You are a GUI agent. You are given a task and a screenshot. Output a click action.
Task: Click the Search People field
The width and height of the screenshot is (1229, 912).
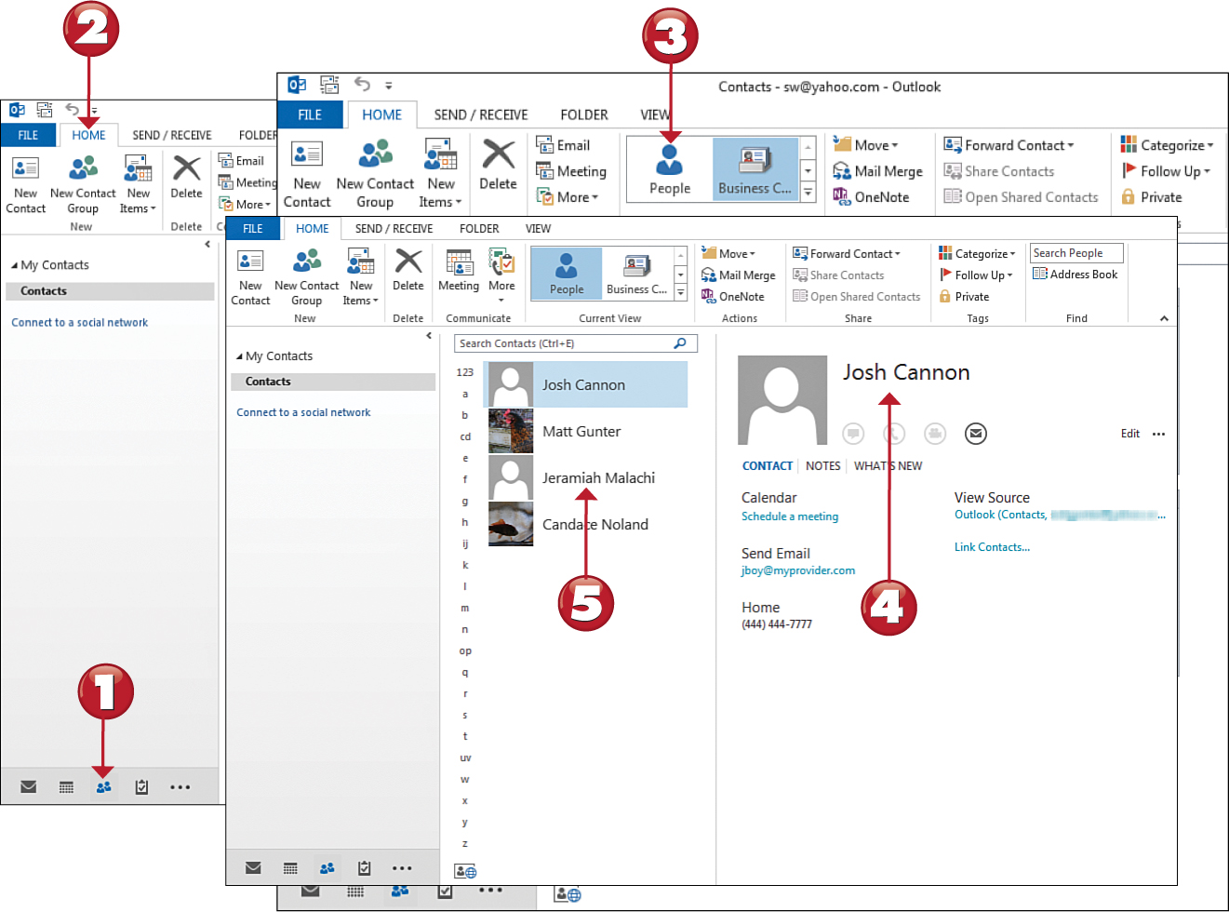(1076, 253)
